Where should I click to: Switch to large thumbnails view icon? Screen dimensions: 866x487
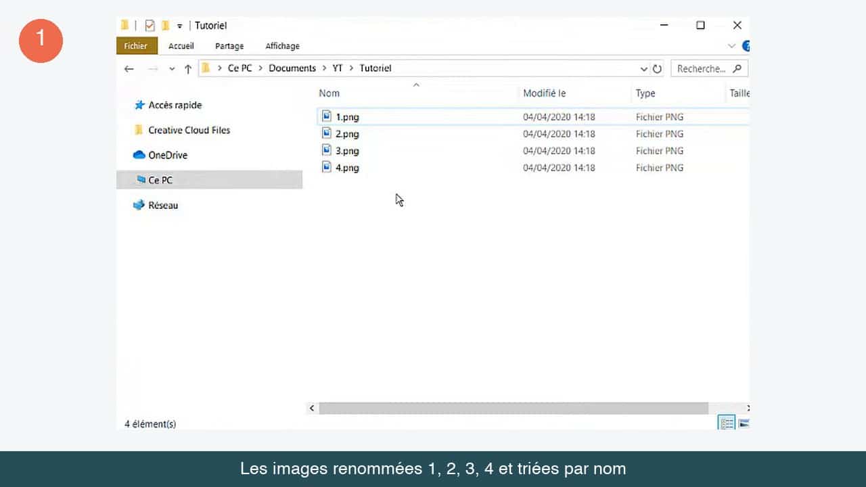tap(744, 424)
